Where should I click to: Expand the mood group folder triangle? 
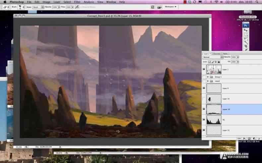(x=208, y=81)
